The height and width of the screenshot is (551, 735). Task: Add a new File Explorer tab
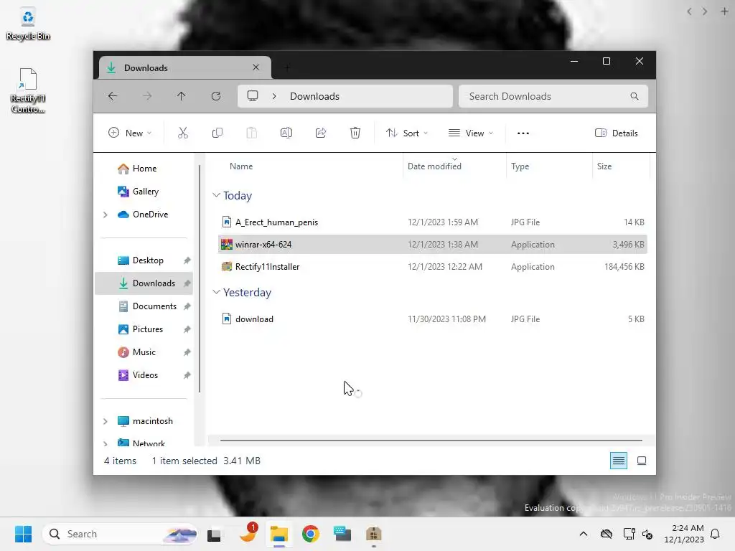pos(287,68)
